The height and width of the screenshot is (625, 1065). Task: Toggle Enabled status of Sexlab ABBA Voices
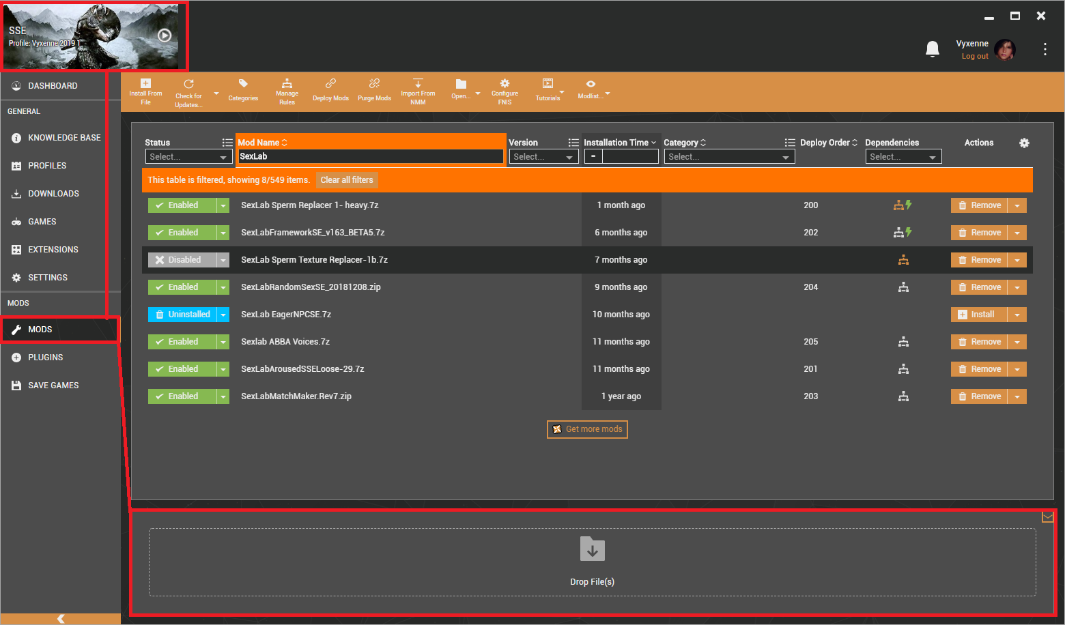tap(182, 341)
